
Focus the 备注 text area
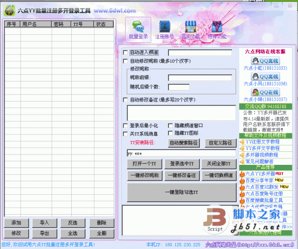pyautogui.click(x=181, y=113)
